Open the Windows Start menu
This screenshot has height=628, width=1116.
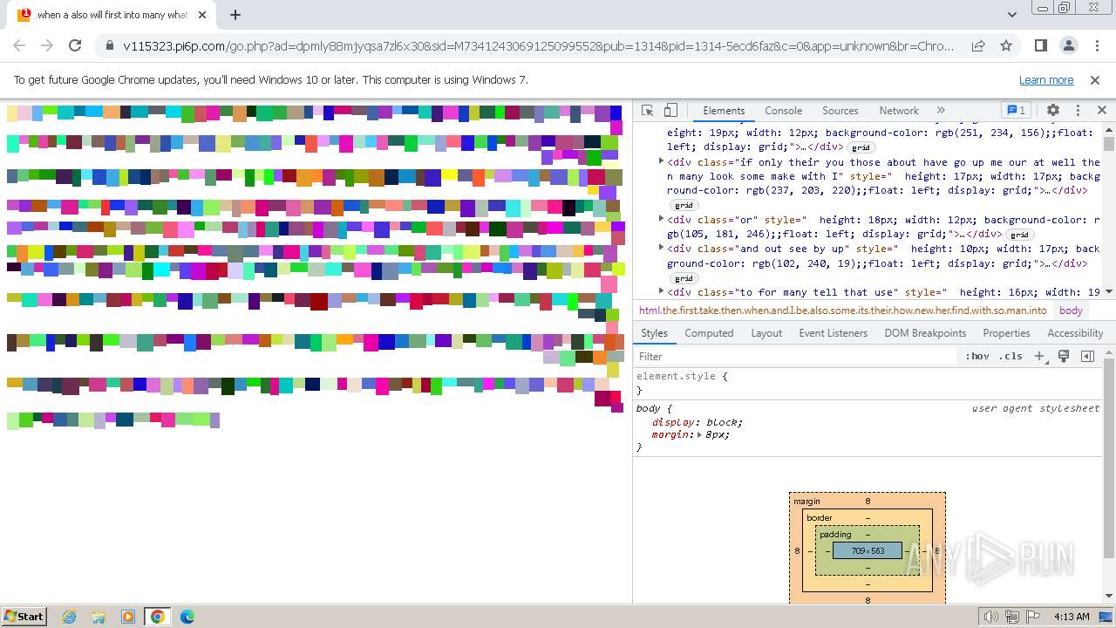24,616
